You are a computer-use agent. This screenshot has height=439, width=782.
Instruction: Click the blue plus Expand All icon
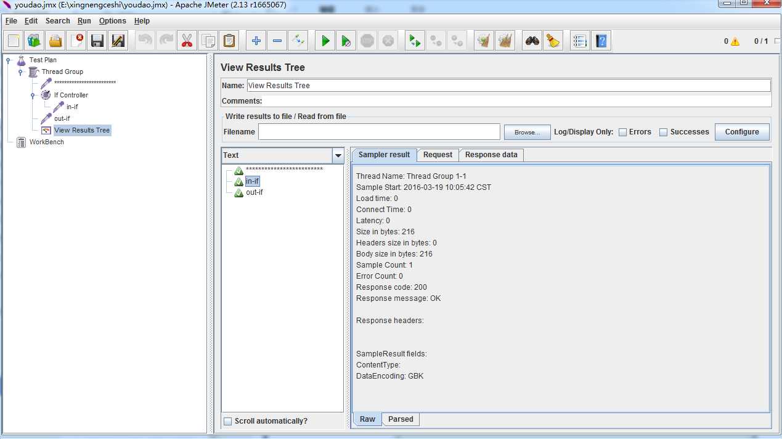pyautogui.click(x=256, y=41)
